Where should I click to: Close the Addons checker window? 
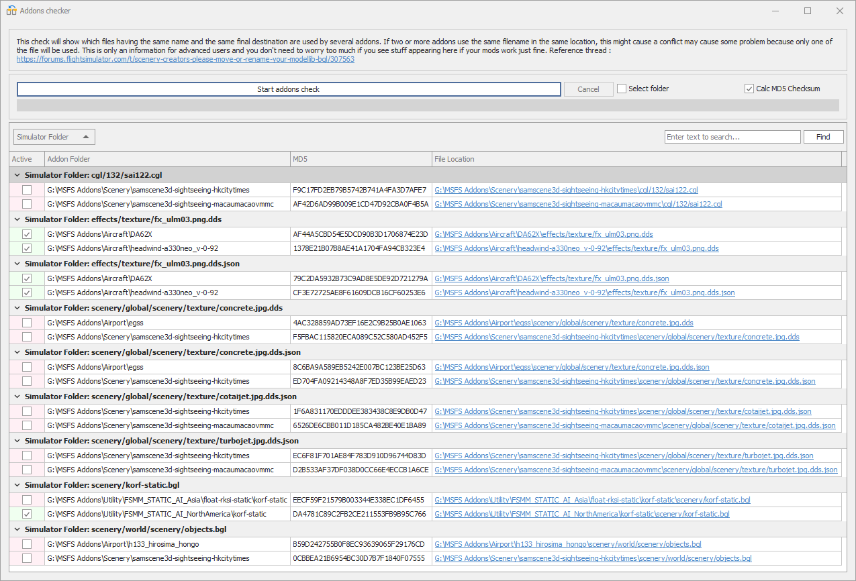(x=839, y=11)
